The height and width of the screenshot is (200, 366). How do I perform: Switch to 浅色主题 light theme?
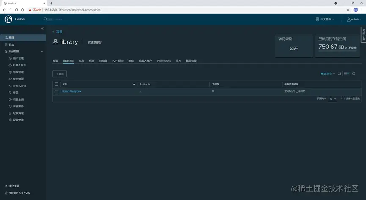pos(12,186)
